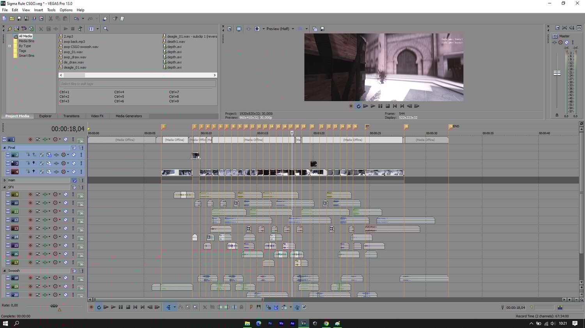Open the Insert menu
Image resolution: width=585 pixels, height=328 pixels.
click(39, 10)
